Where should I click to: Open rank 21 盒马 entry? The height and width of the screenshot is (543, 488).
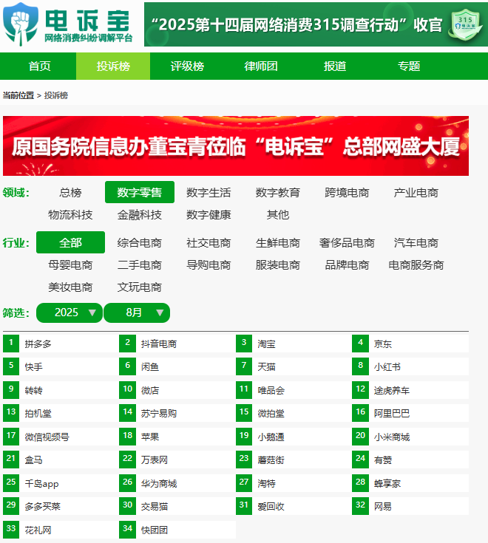click(x=60, y=460)
